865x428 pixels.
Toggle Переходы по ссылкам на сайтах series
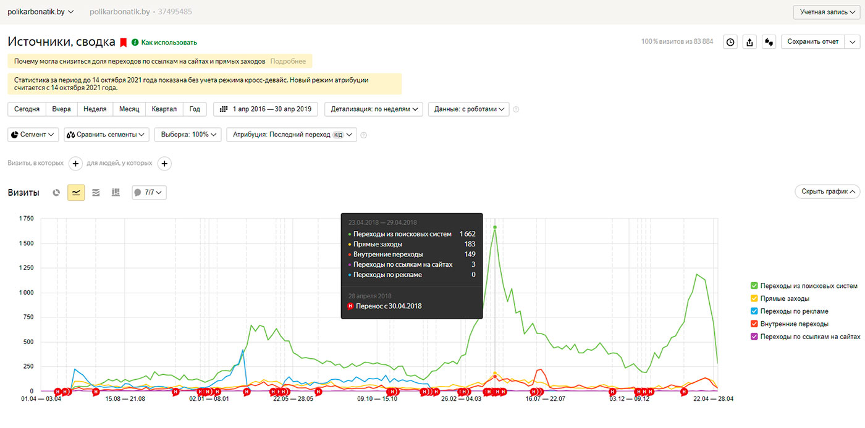754,337
